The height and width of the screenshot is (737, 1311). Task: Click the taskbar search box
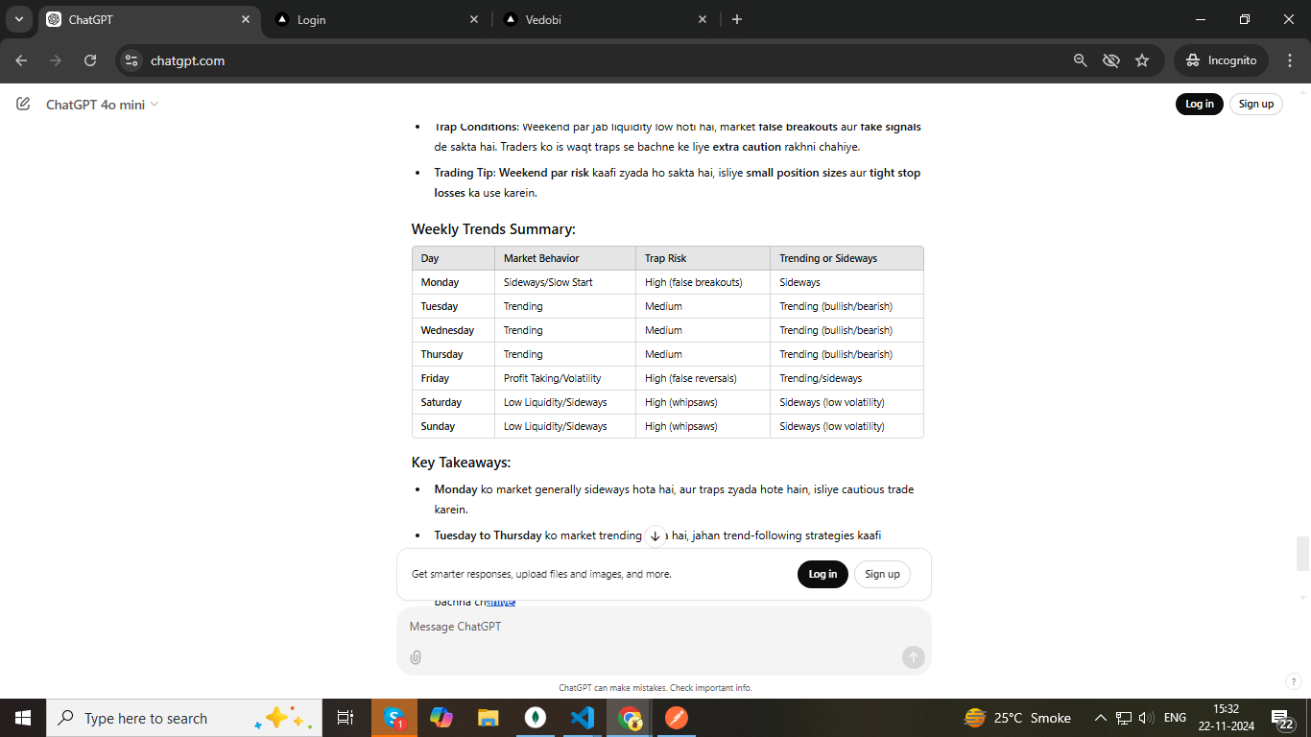click(x=183, y=718)
